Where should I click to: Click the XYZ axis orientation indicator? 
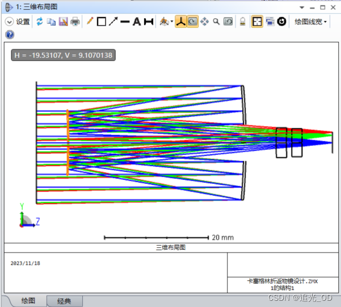pyautogui.click(x=30, y=216)
